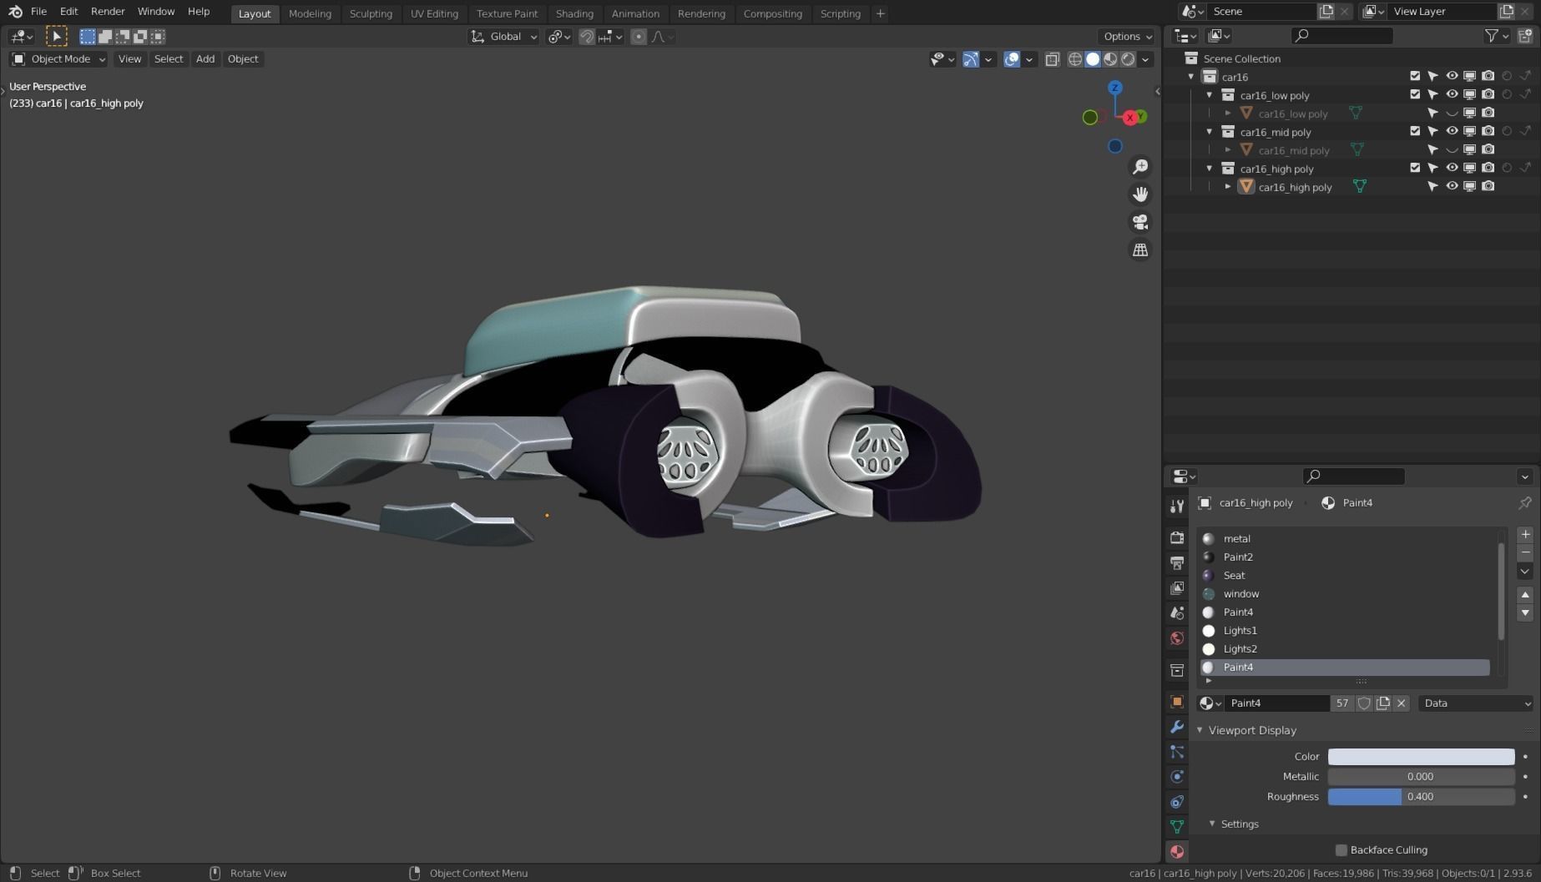This screenshot has height=882, width=1541.
Task: Open the Particles properties tab
Action: coord(1177,752)
